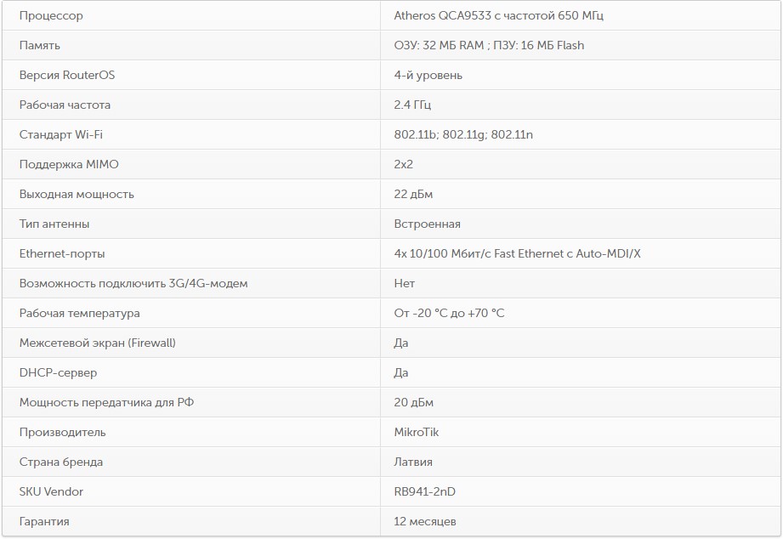Viewport: 783px width, 539px height.
Task: Click the "Возможность подключить 3G/4G-модем" label
Action: 133,283
